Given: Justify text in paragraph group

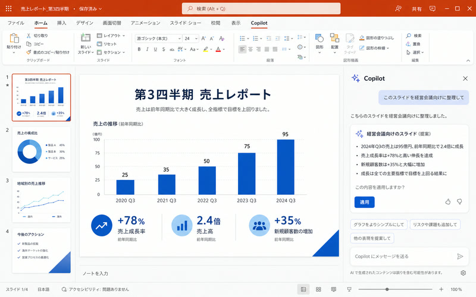Looking at the screenshot, I should (267, 49).
